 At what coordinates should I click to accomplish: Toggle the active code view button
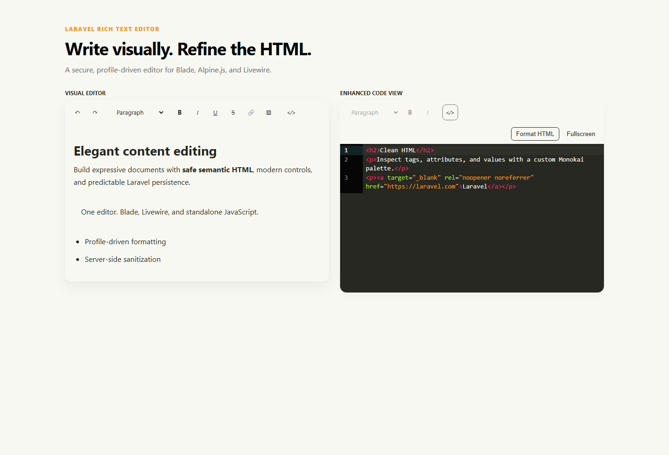(450, 112)
